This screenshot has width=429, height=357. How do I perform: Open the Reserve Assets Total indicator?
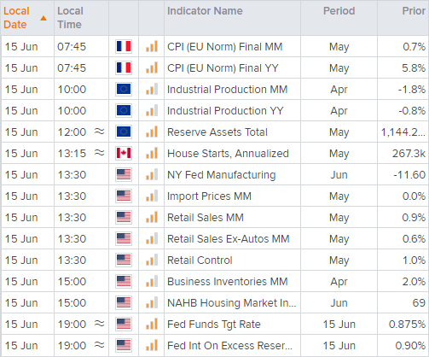coord(217,132)
